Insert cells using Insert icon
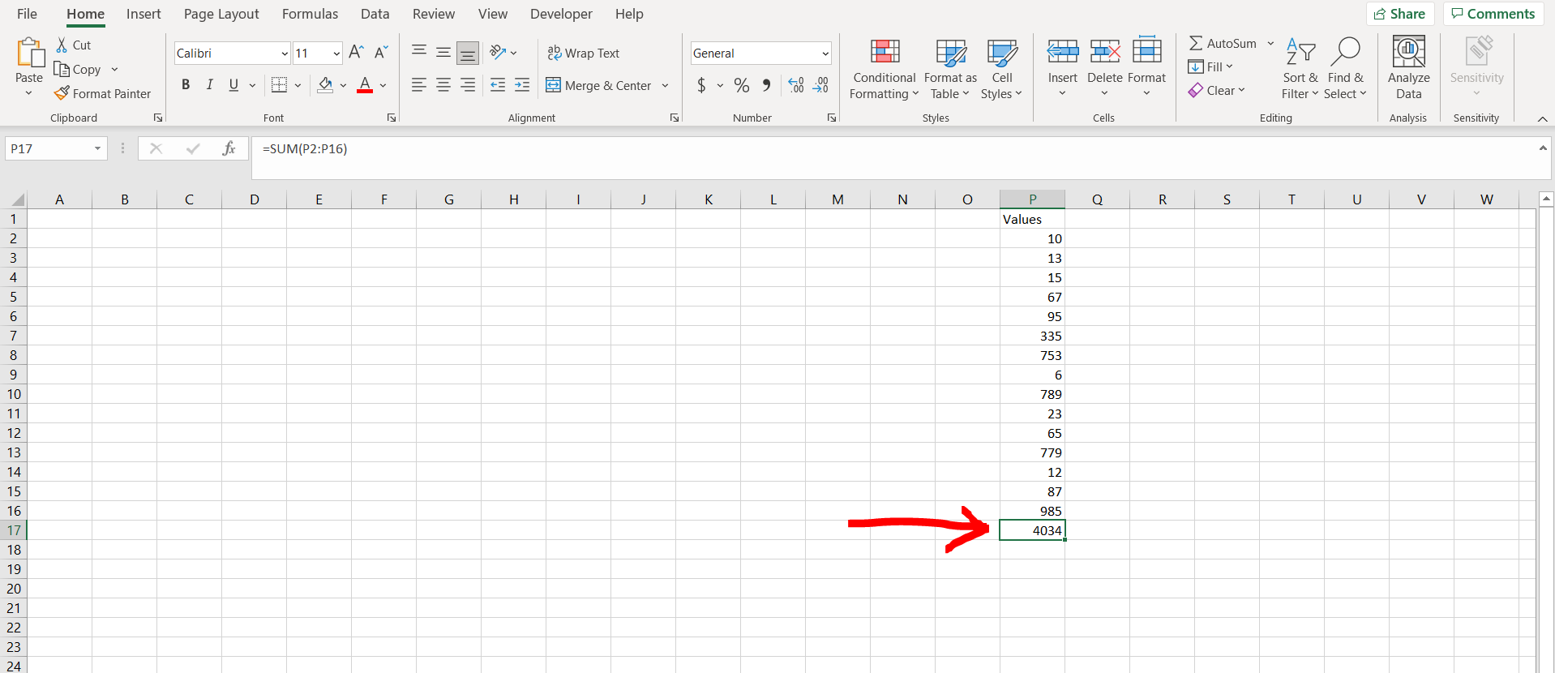Screen dimensions: 1555x673 (1063, 52)
